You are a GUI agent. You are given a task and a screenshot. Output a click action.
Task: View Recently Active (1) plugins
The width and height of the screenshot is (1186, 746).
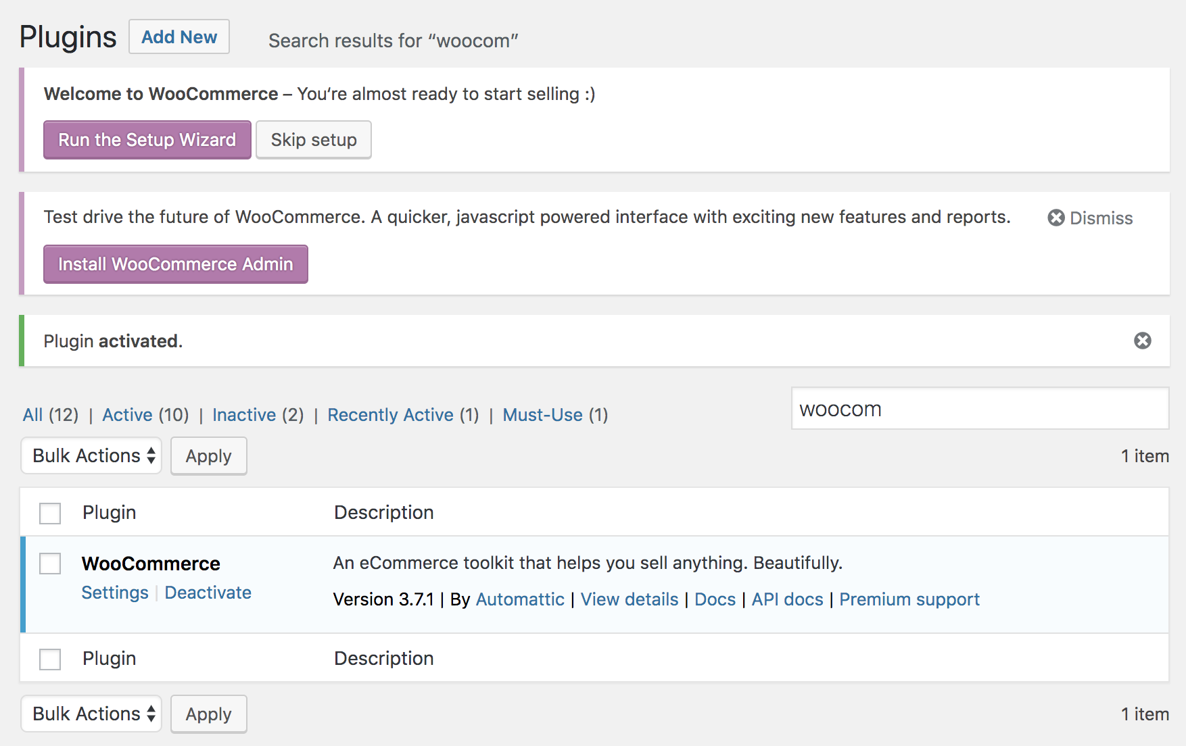(x=403, y=415)
